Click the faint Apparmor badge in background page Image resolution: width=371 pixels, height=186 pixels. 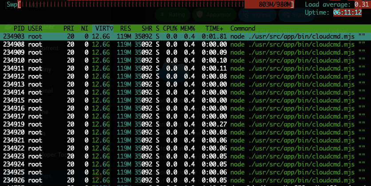214,15
